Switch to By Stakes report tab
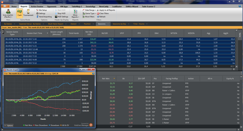 point(8,24)
